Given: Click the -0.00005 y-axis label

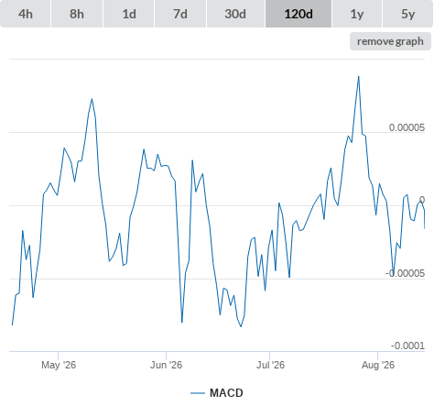Looking at the screenshot, I should coord(405,273).
